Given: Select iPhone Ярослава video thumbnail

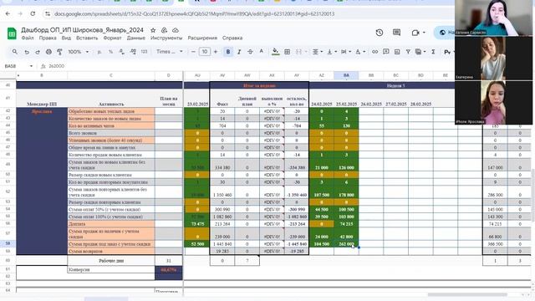Looking at the screenshot, I should click(493, 103).
